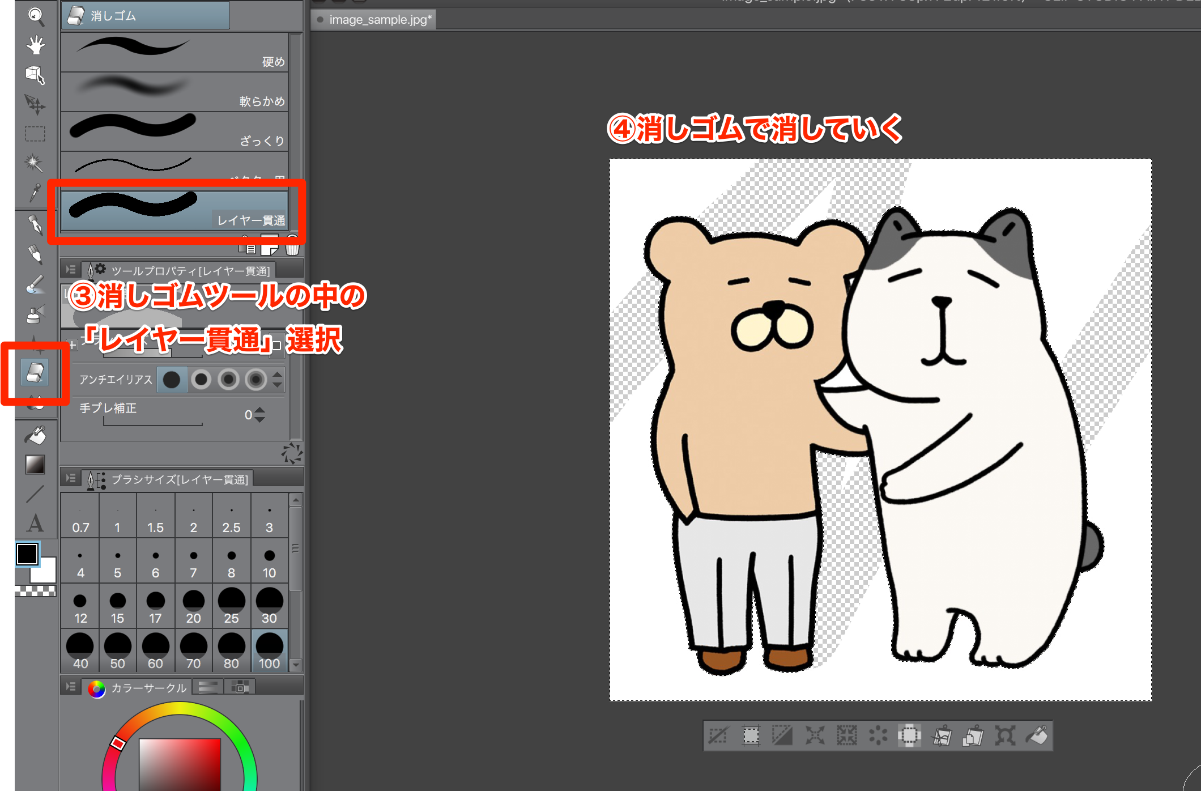Select the Auto select magic wand tool
This screenshot has width=1201, height=791.
[x=34, y=163]
